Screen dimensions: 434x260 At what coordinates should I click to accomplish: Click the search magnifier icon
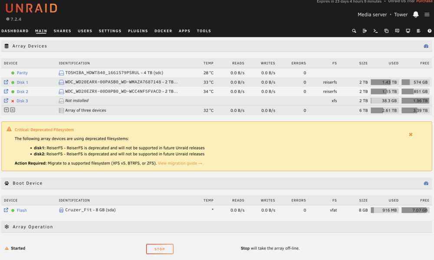point(354,31)
